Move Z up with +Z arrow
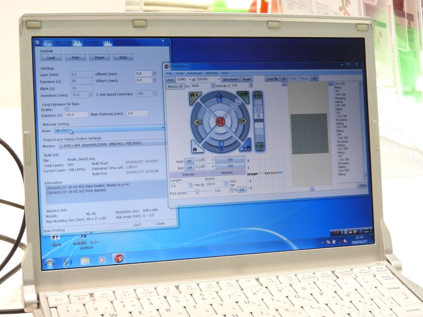 tap(258, 95)
